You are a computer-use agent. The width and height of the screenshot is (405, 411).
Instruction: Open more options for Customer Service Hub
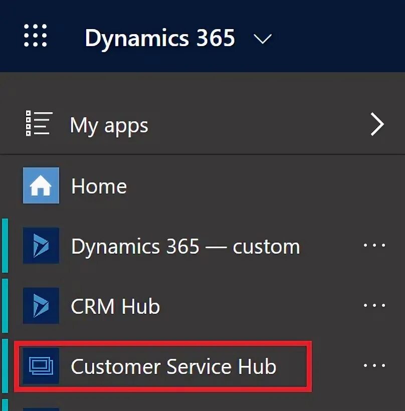pyautogui.click(x=374, y=365)
